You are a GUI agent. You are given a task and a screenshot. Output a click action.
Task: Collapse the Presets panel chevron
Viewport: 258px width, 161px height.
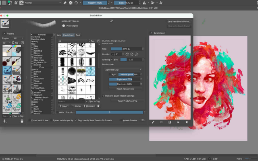[4, 33]
